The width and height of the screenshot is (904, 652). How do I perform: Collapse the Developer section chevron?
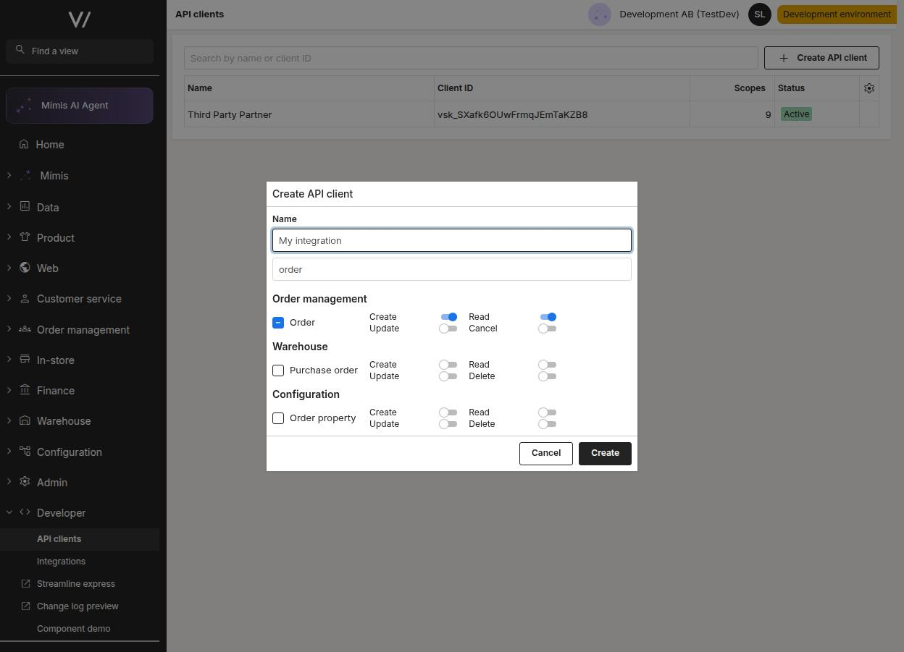pos(9,512)
